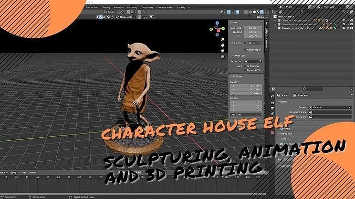Viewport: 355px width, 199px height.
Task: Switch to the Animation workspace tab
Action: (x=118, y=7)
